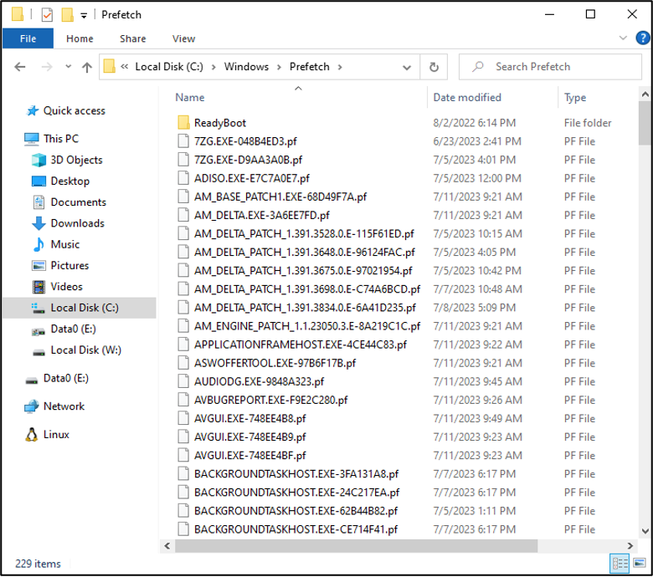Open Help via the question mark icon
The image size is (653, 577).
[643, 38]
